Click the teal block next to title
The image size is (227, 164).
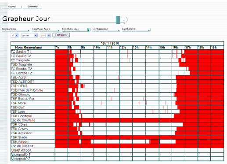(118, 20)
